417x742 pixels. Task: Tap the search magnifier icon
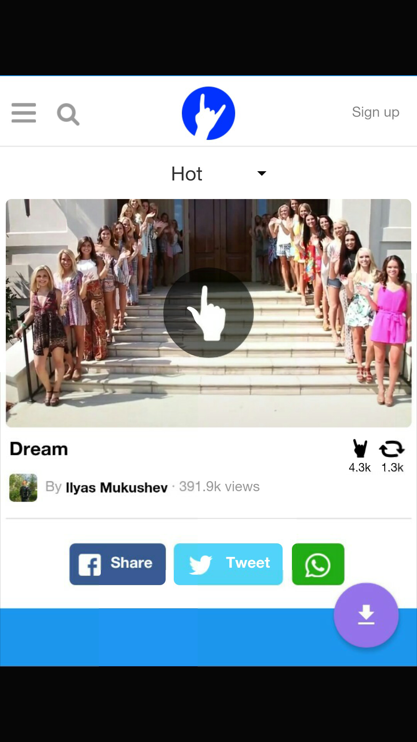(x=68, y=114)
